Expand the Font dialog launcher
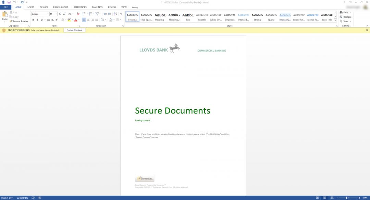Viewport: 370px width, 200px height. pyautogui.click(x=79, y=26)
